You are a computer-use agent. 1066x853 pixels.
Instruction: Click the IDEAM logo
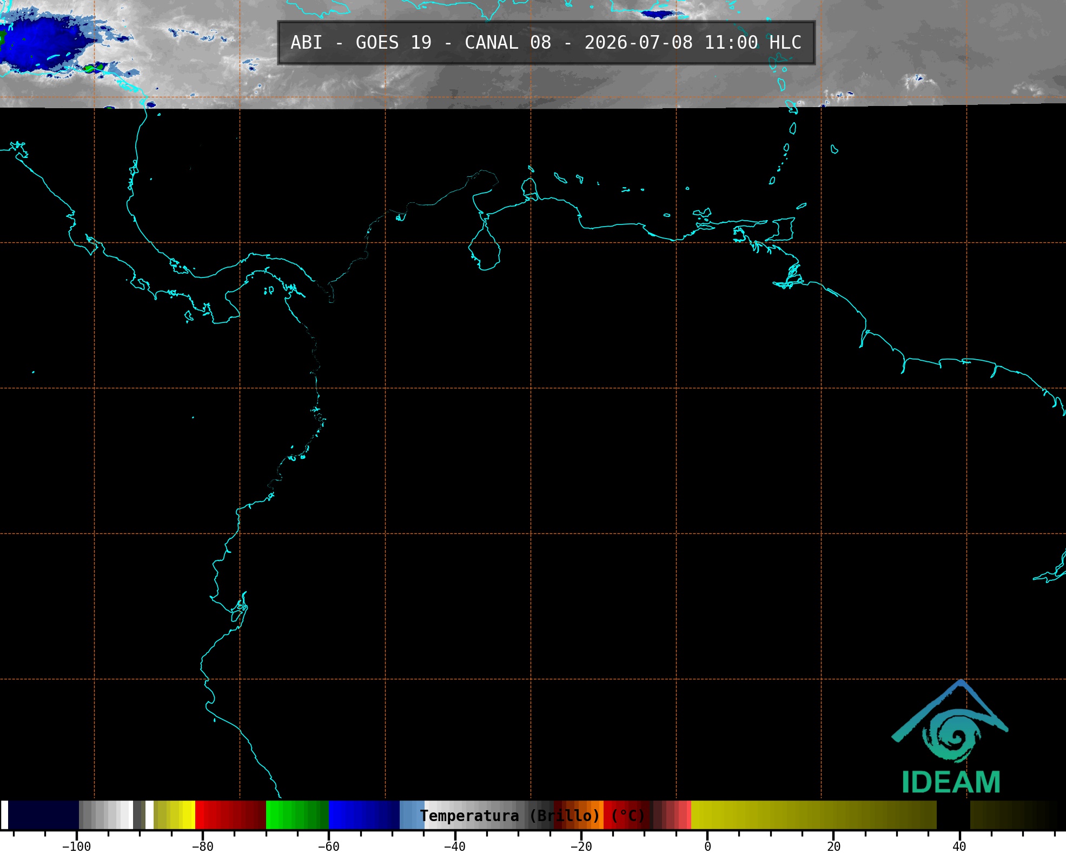pos(950,737)
